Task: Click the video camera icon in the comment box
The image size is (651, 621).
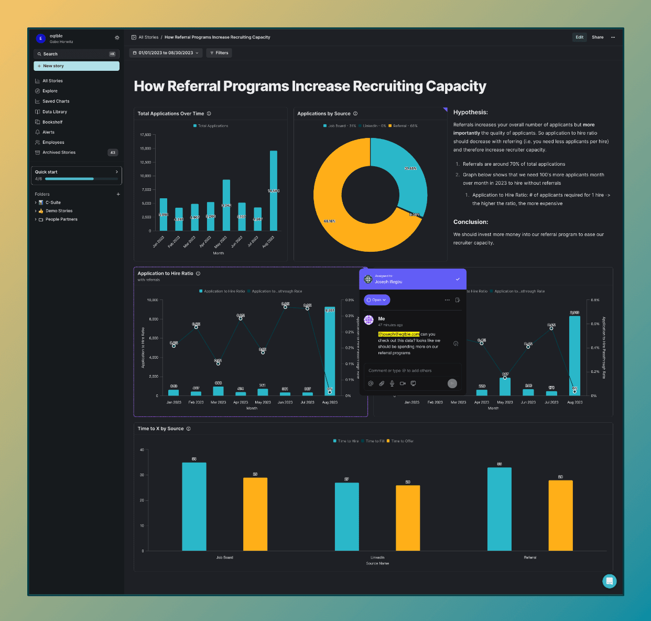Action: 403,383
